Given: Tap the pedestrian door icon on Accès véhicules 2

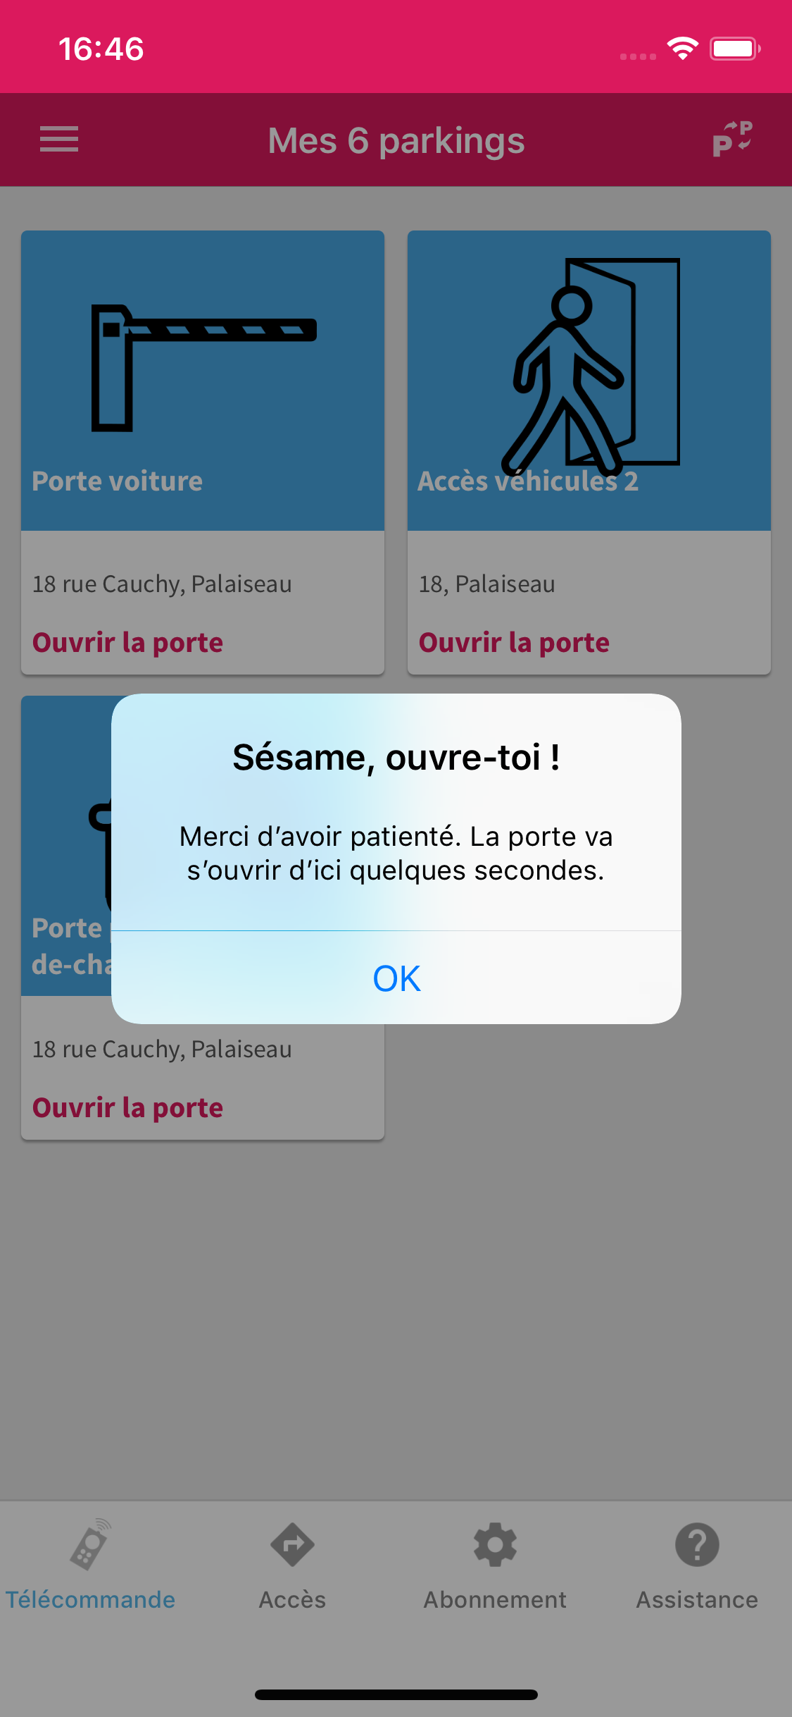Looking at the screenshot, I should tap(591, 367).
